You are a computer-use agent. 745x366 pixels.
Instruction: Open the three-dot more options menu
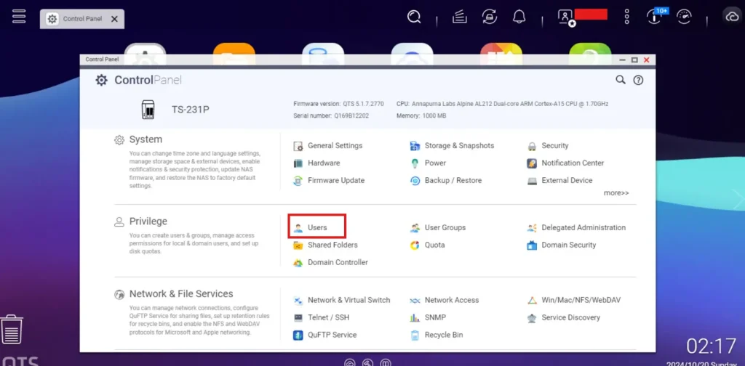(x=626, y=17)
